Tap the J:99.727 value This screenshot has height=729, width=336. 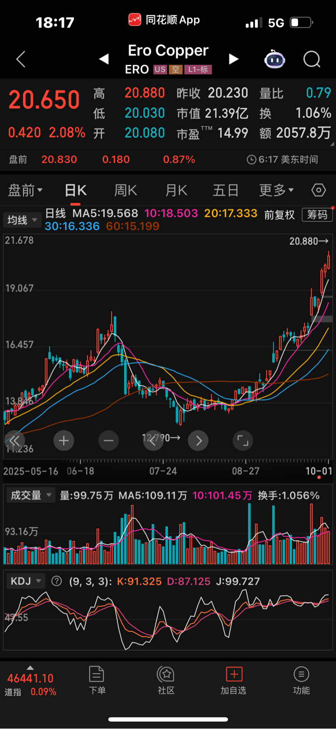click(238, 581)
